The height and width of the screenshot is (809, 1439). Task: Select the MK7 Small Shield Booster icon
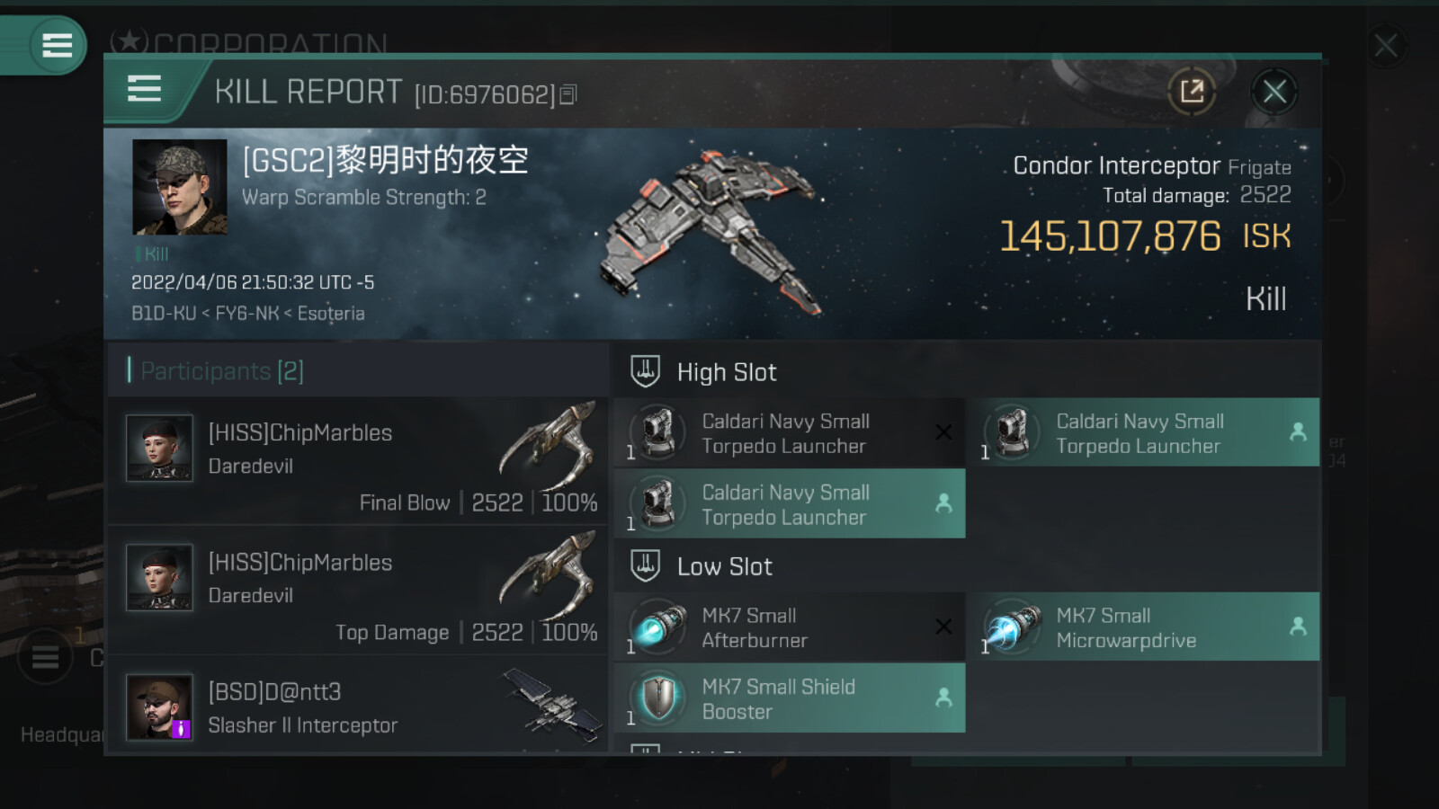[x=658, y=698]
